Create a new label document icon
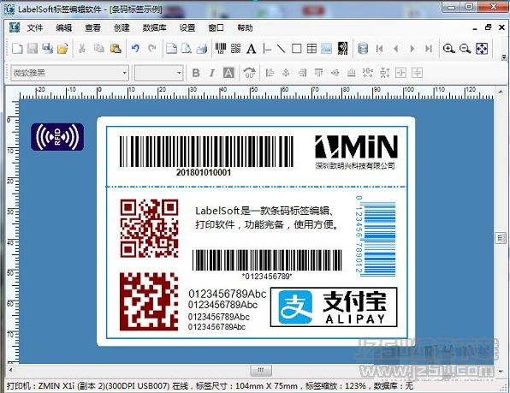 [x=17, y=49]
